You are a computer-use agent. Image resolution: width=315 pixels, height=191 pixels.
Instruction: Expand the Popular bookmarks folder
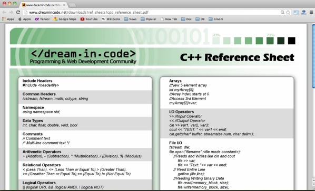click(148, 19)
